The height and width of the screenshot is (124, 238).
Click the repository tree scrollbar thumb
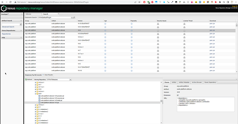[161, 101]
